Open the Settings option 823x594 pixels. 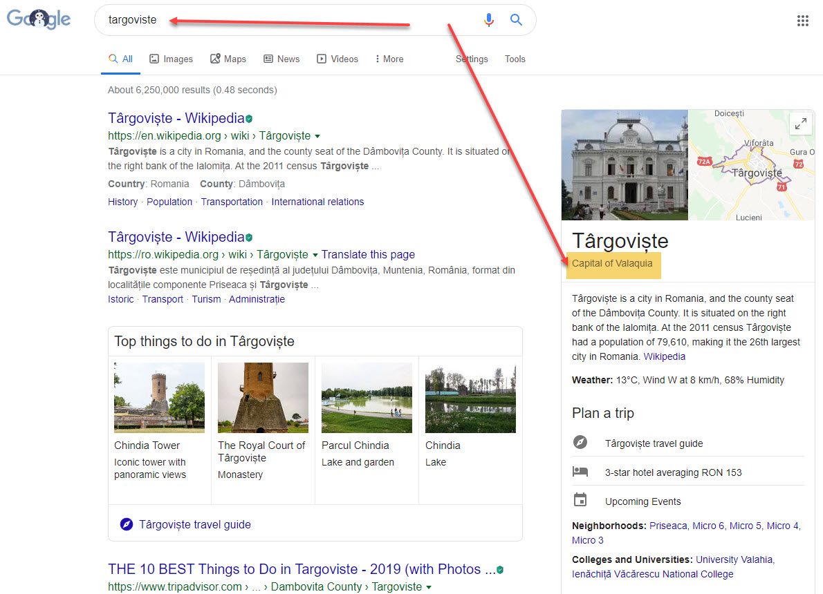472,59
